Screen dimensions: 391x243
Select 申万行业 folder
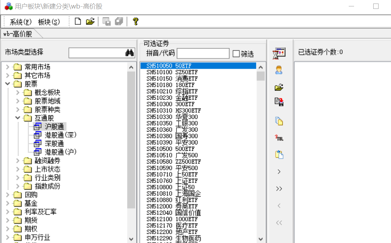point(37,237)
